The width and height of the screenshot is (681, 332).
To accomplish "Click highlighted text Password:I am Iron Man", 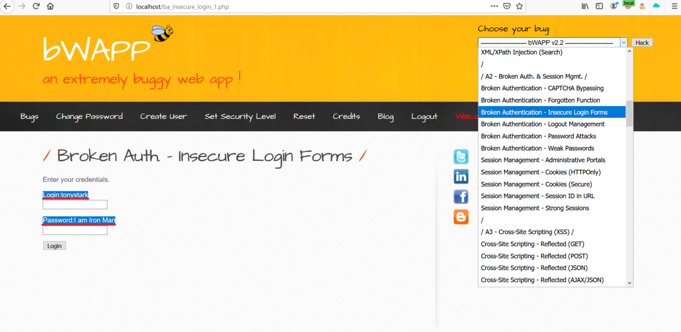I will click(79, 220).
